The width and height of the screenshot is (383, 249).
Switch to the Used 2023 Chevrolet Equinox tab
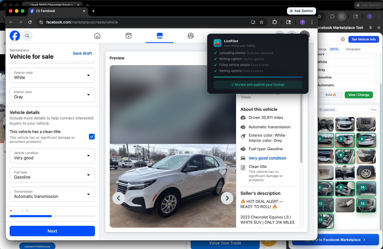[x=52, y=5]
